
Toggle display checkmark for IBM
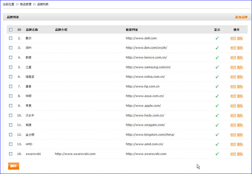pos(217,48)
